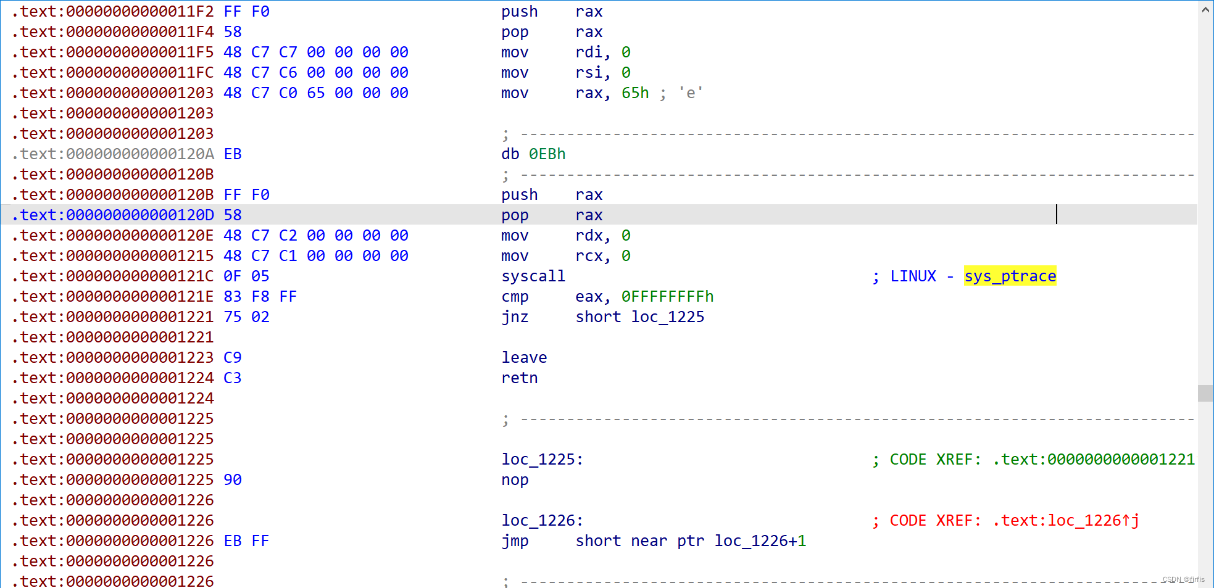The height and width of the screenshot is (588, 1214).
Task: Click the scroll up arrow of the disassembly scrollbar
Action: (1205, 9)
